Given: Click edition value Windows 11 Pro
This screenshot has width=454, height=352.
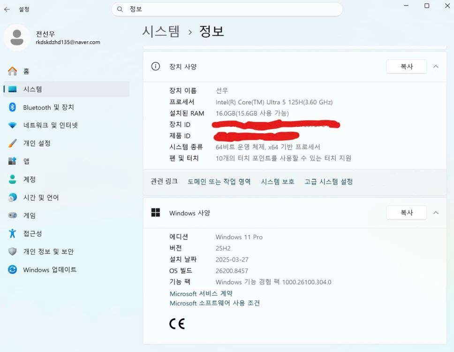Looking at the screenshot, I should 239,237.
